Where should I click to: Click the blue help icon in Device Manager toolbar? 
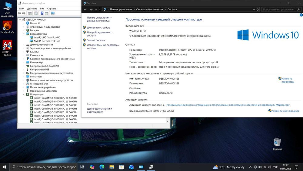click(x=42, y=13)
